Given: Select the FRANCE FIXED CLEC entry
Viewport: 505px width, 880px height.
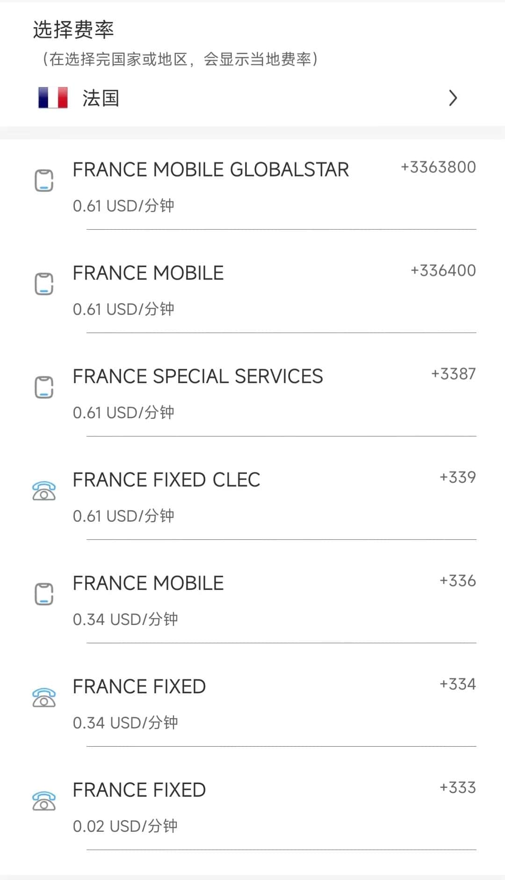Looking at the screenshot, I should (x=166, y=480).
